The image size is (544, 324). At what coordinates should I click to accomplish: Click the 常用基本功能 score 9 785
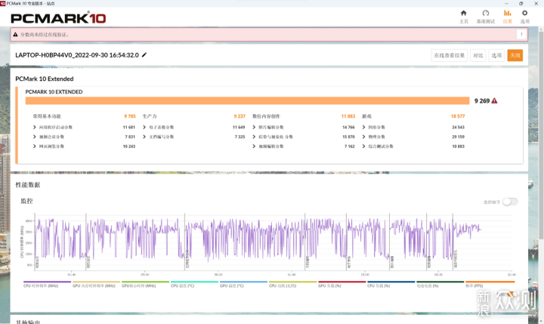click(130, 116)
